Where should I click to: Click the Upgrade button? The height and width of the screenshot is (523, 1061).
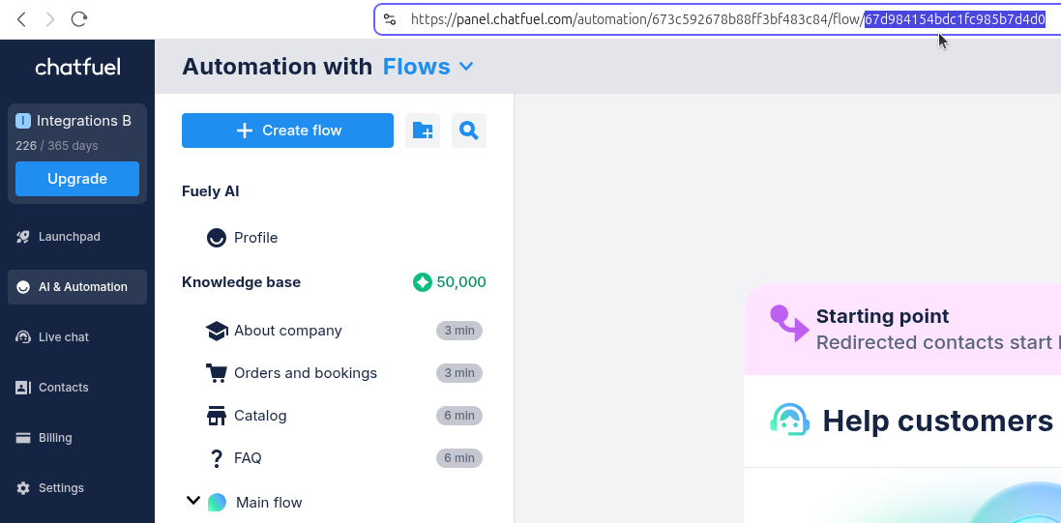click(77, 179)
